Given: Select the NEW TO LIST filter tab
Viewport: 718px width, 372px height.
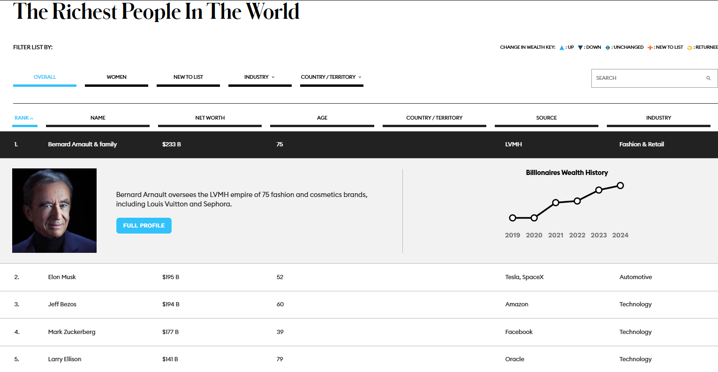Looking at the screenshot, I should (x=188, y=77).
